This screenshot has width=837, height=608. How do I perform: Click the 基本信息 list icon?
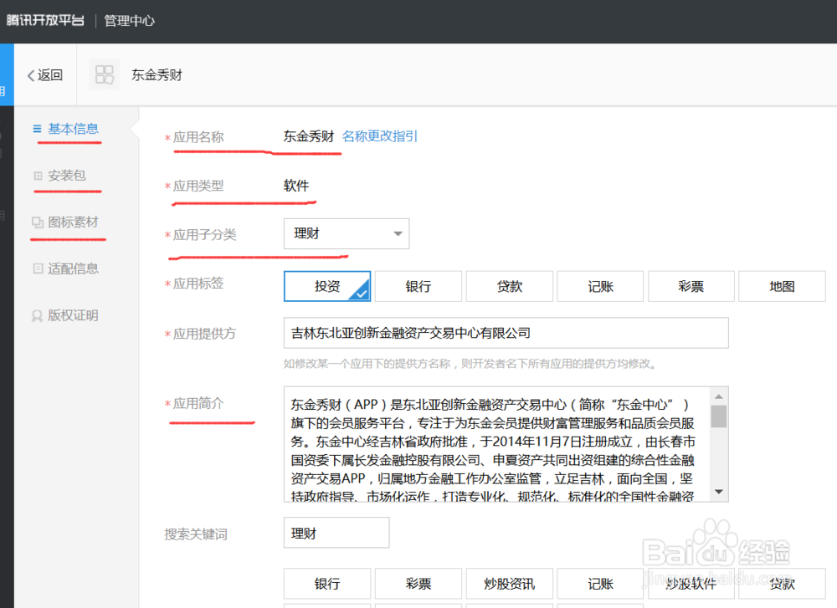pos(37,129)
